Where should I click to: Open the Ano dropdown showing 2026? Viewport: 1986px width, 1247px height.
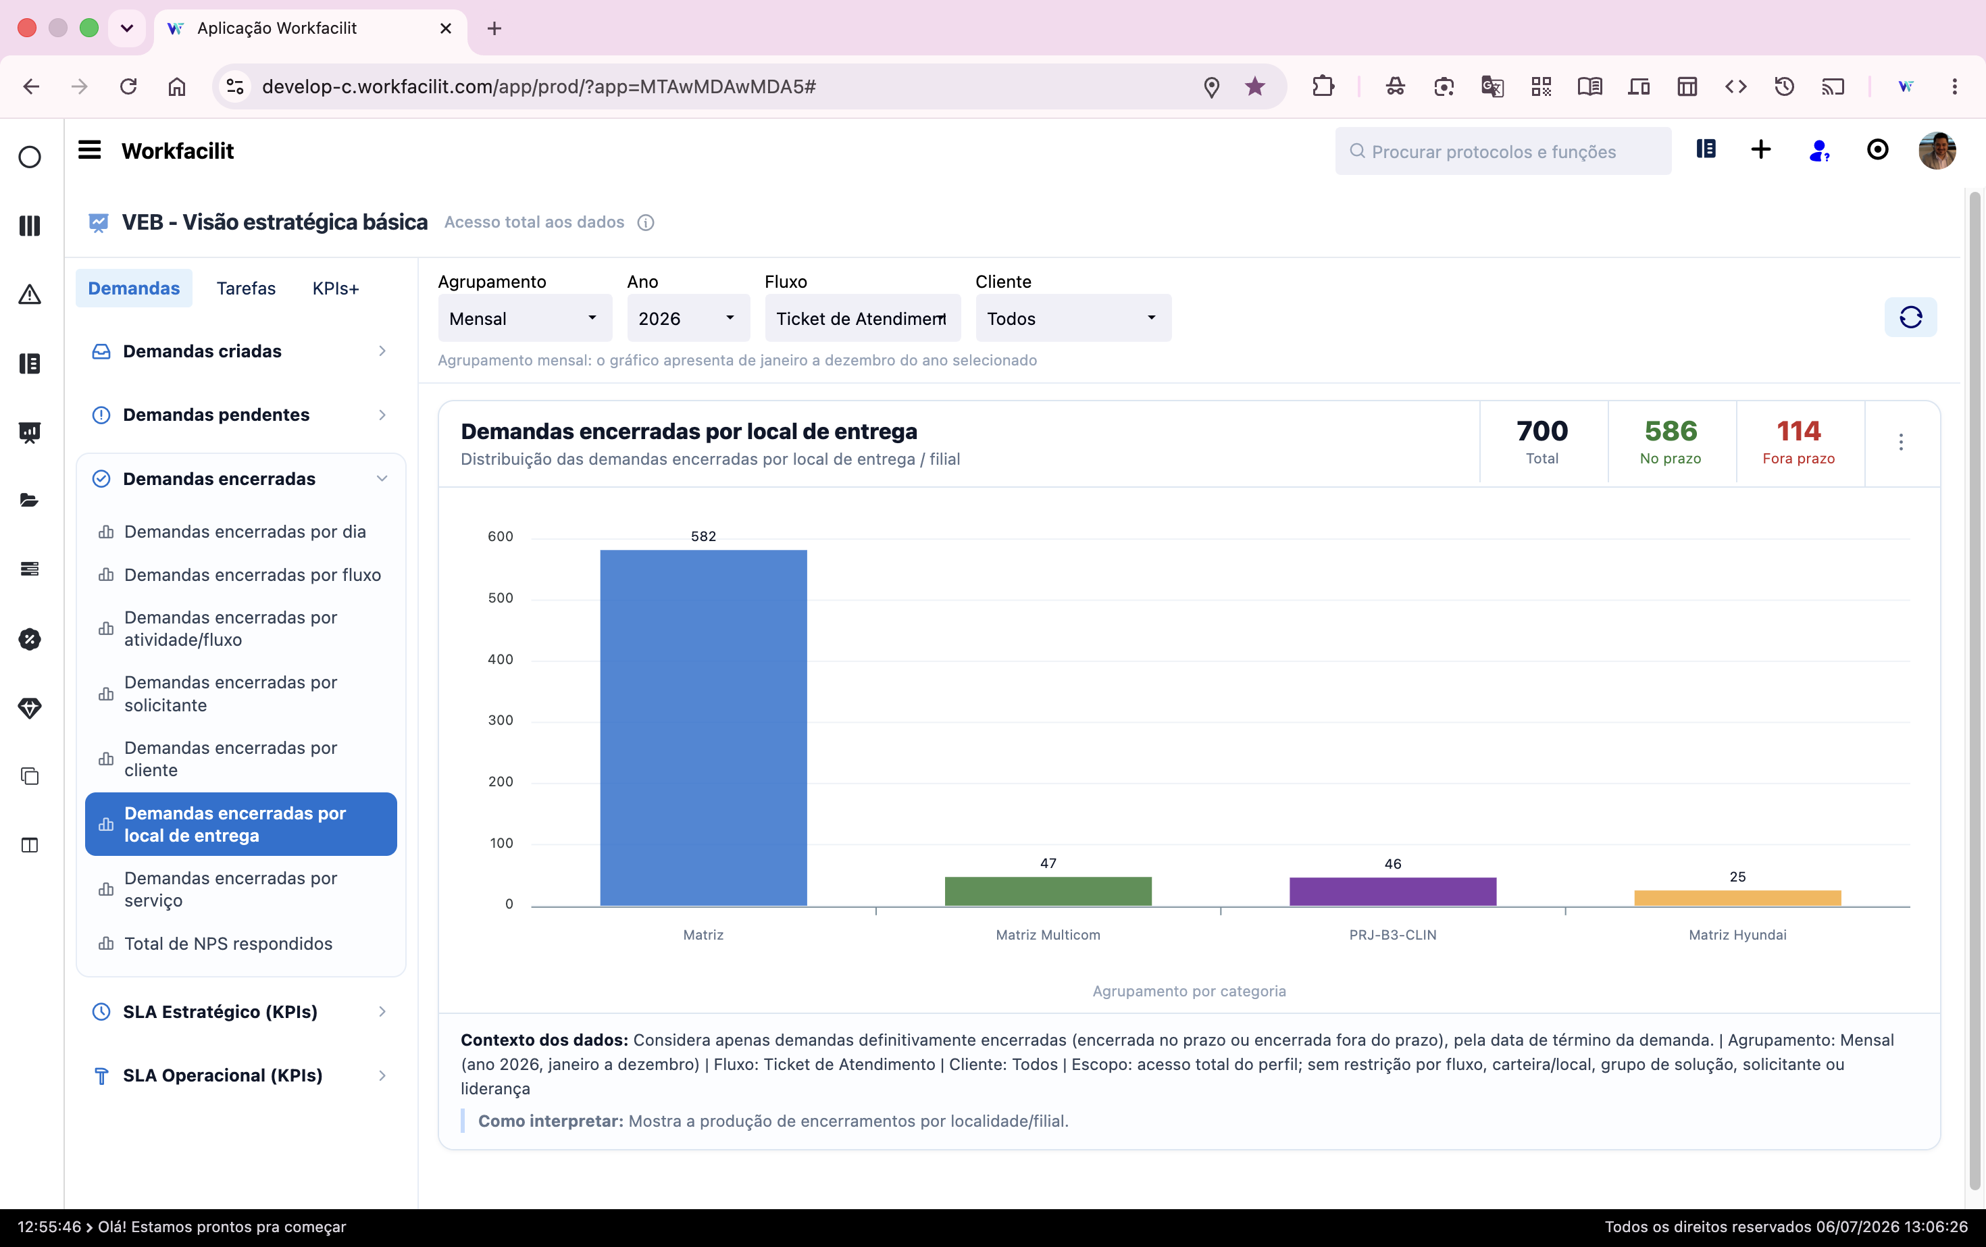pyautogui.click(x=688, y=318)
